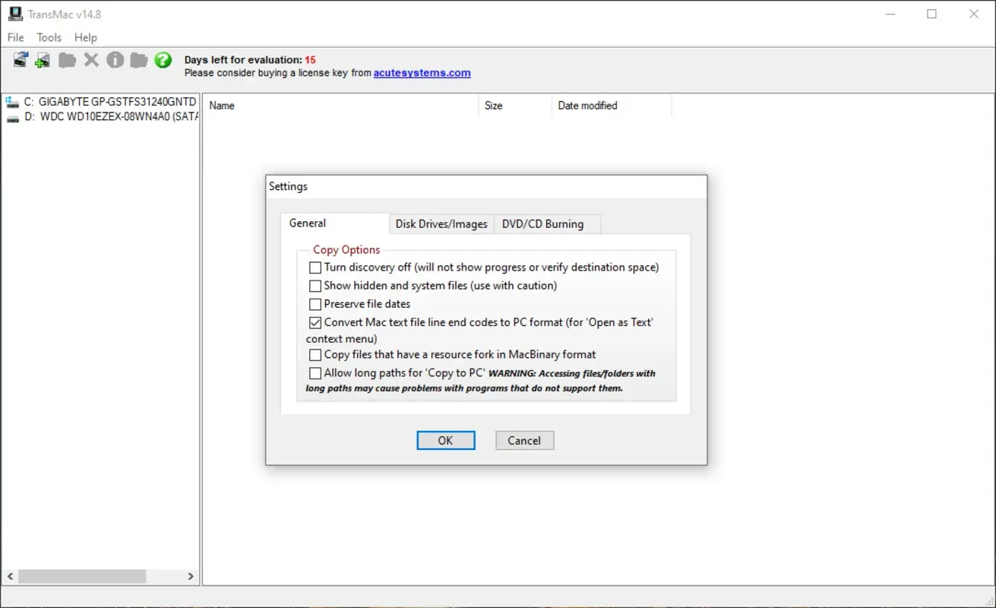Enable Show hidden and system files
The height and width of the screenshot is (608, 996).
[x=315, y=286]
